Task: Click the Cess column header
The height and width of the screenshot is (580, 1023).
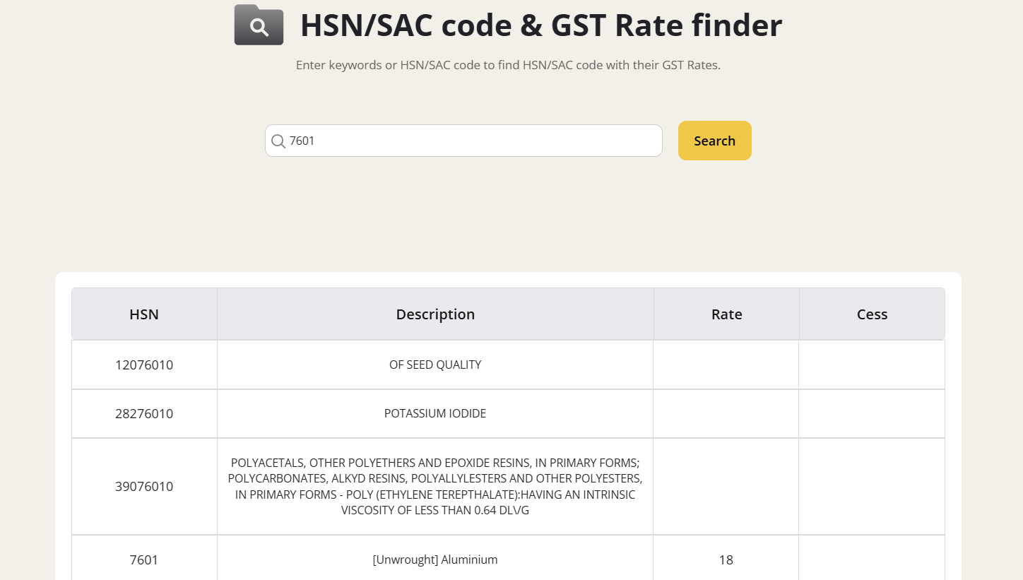Action: coord(872,314)
